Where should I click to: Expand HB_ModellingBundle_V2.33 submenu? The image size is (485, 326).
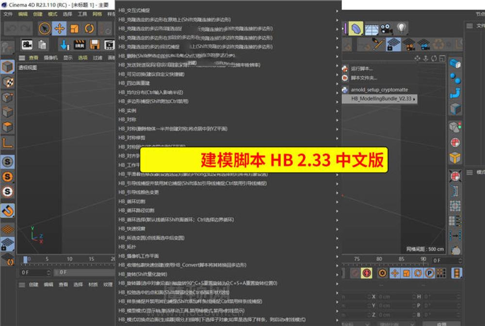[380, 98]
